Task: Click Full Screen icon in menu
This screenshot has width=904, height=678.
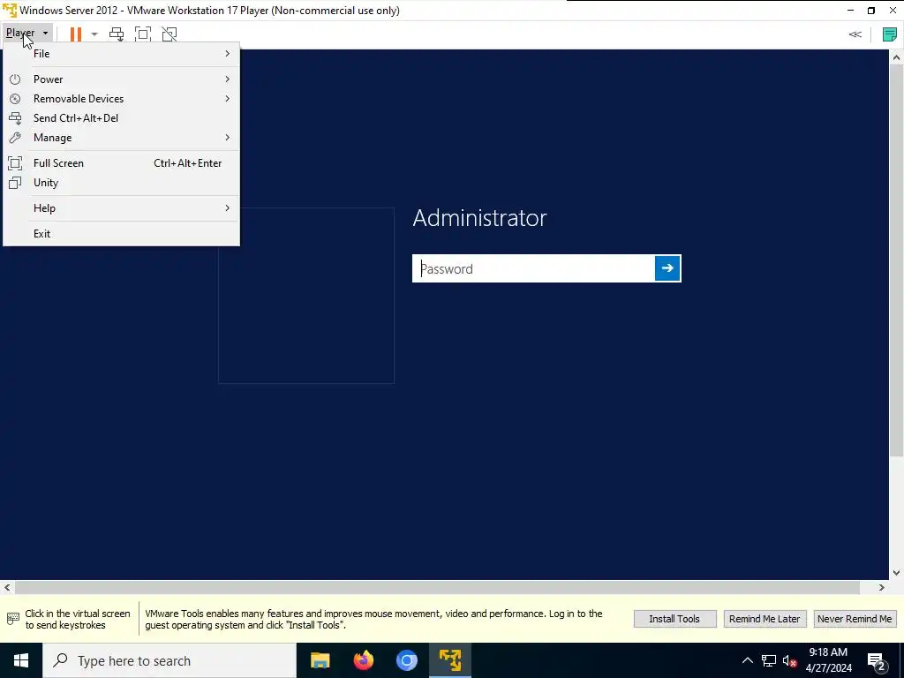Action: [15, 163]
